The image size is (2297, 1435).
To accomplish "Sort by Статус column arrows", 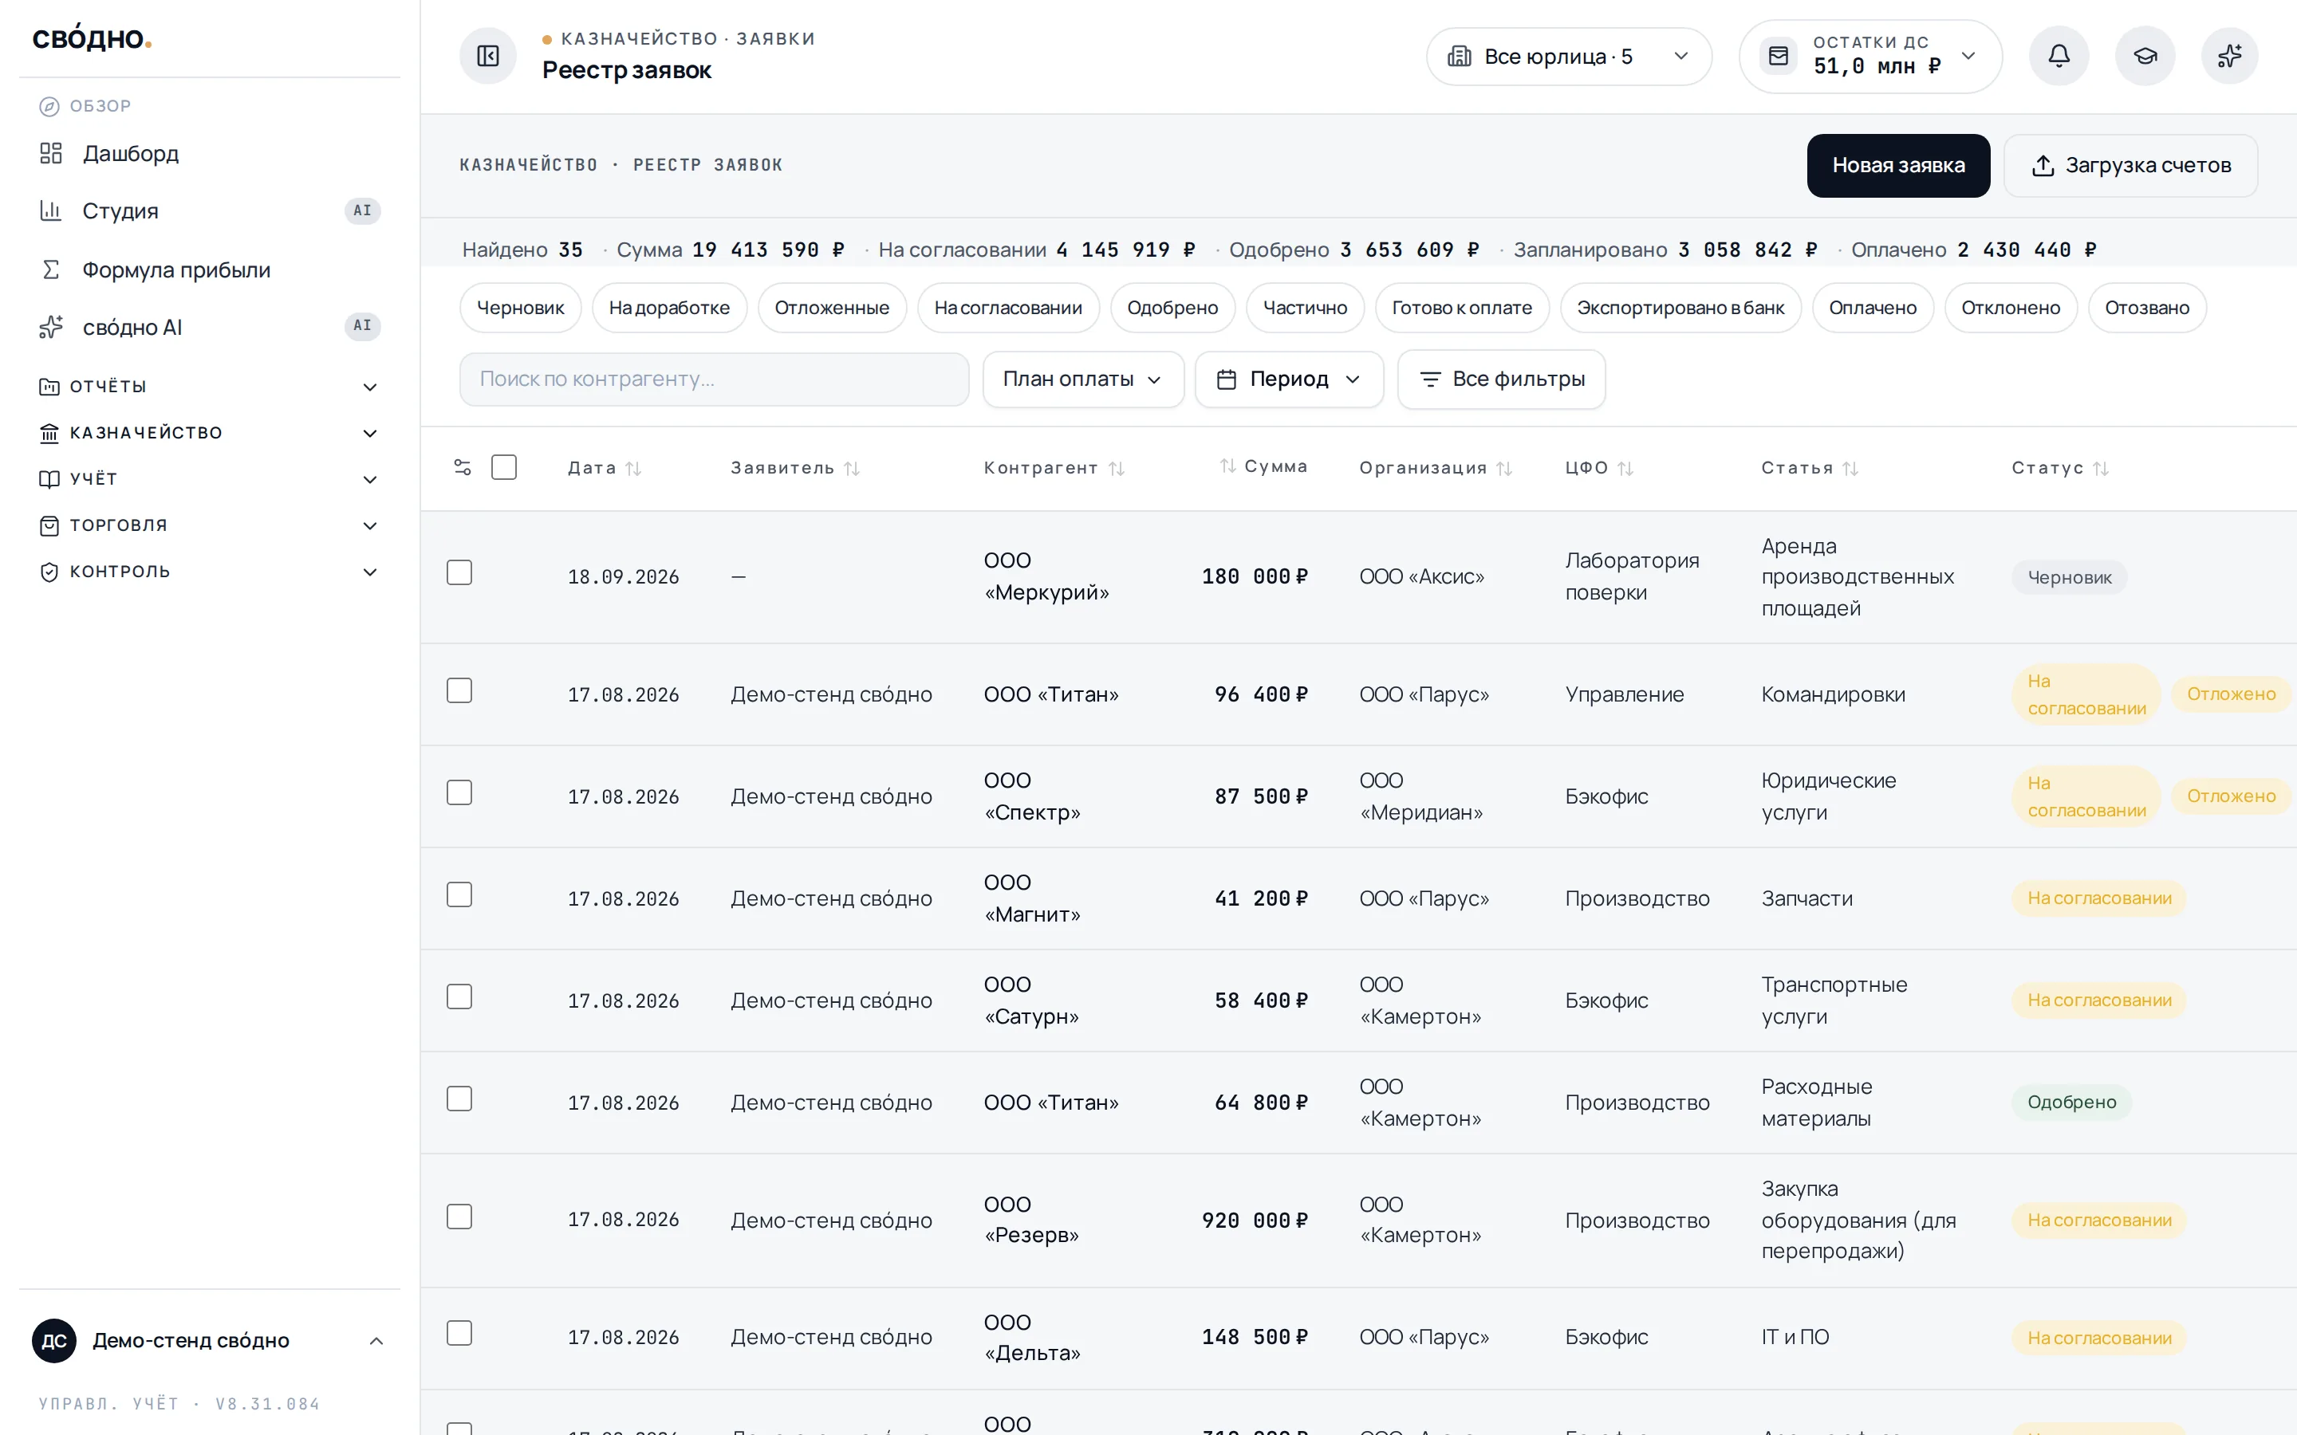I will pyautogui.click(x=2101, y=468).
